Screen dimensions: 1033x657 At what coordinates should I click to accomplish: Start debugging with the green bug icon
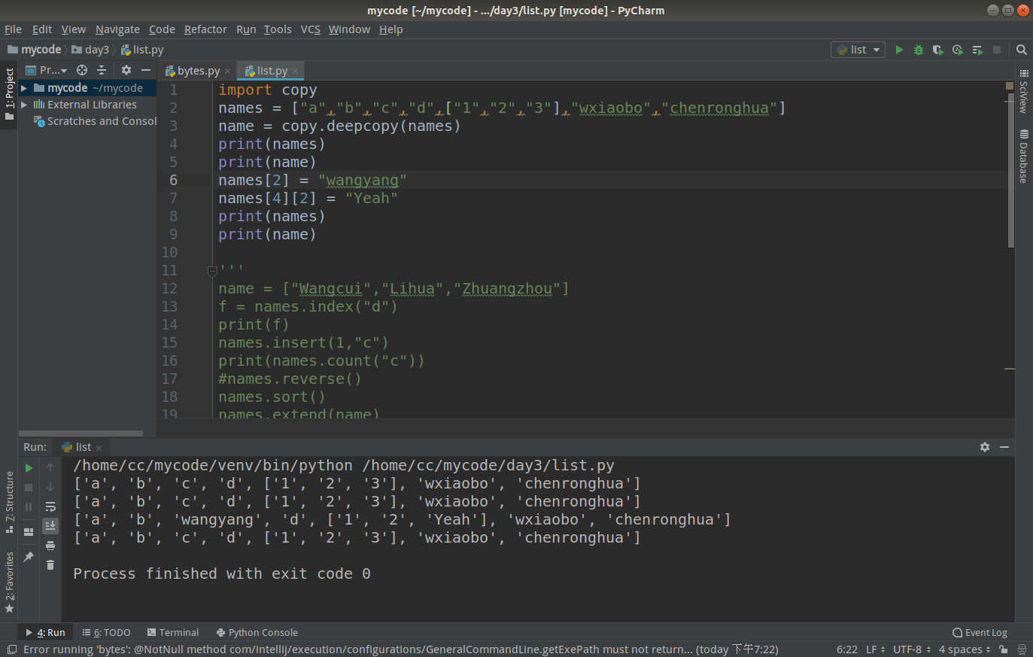click(x=919, y=50)
